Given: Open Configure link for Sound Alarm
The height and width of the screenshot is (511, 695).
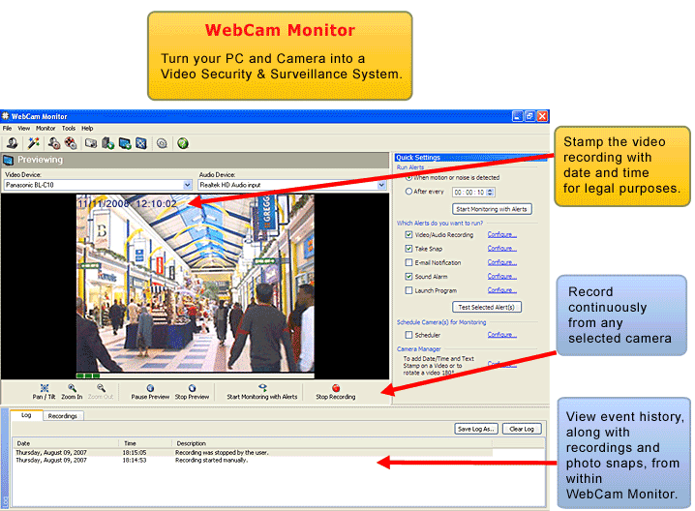Looking at the screenshot, I should (501, 276).
